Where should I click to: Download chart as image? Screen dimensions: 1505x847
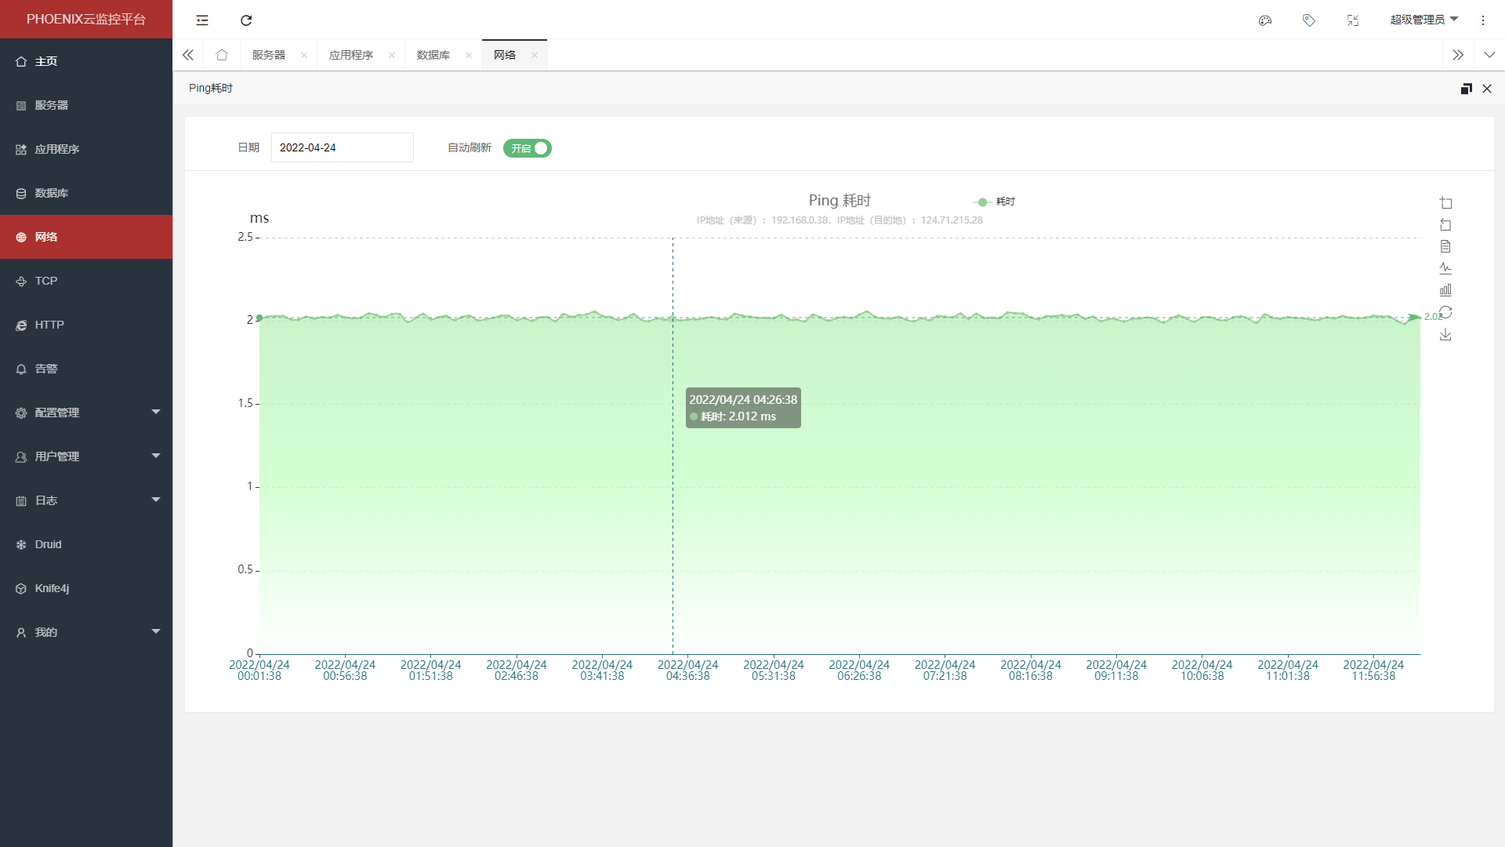(1446, 335)
